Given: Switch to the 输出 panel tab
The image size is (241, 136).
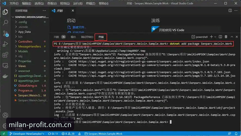Looking at the screenshot, I should 73,37.
